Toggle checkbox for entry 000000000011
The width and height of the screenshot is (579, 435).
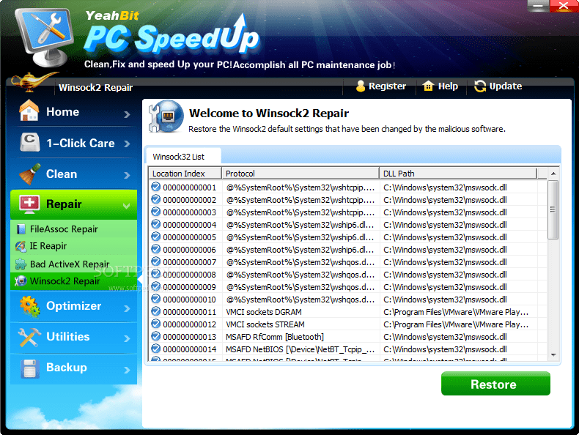(x=156, y=312)
